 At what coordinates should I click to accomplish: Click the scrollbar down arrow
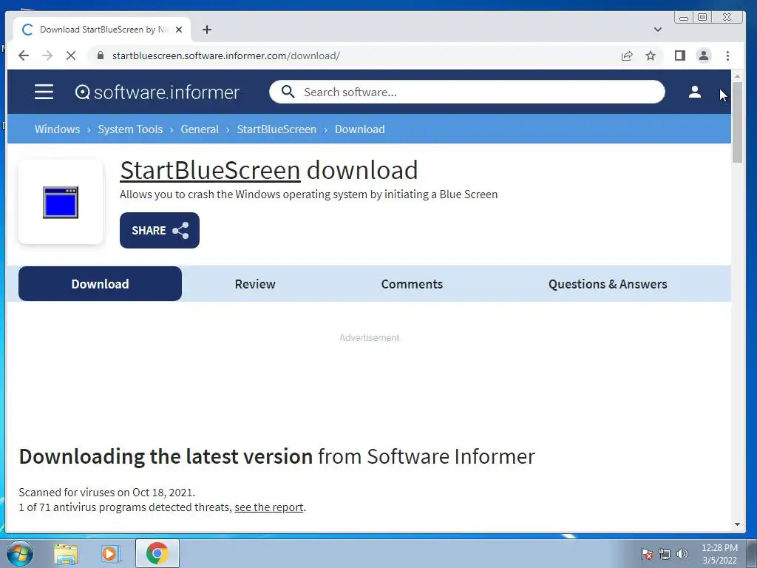point(737,524)
